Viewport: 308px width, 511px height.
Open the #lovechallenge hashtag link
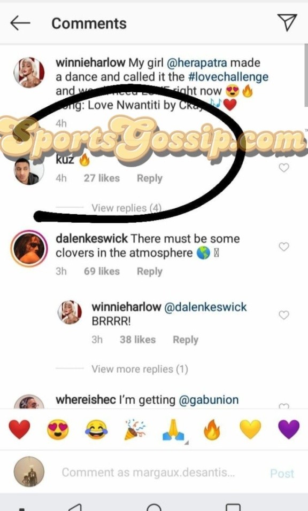click(x=228, y=77)
